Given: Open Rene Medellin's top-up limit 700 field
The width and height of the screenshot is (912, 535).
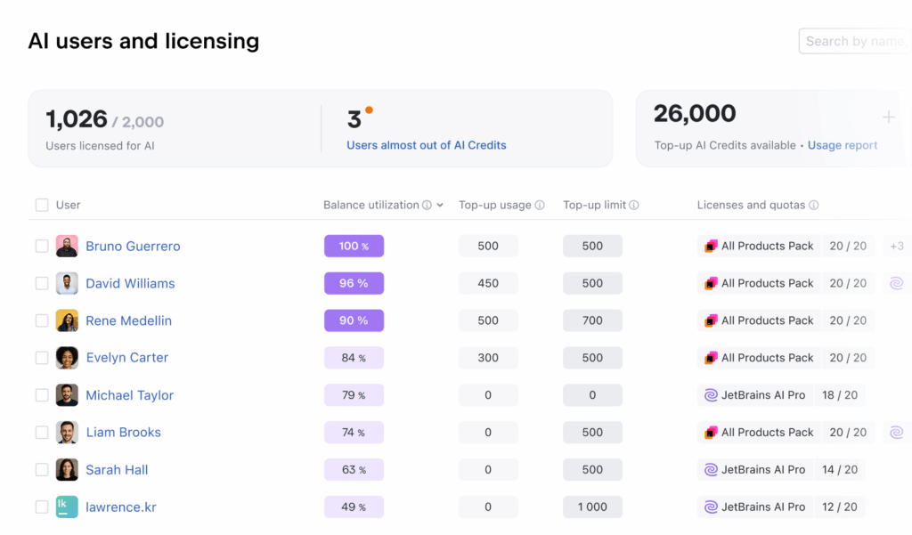Looking at the screenshot, I should point(592,320).
